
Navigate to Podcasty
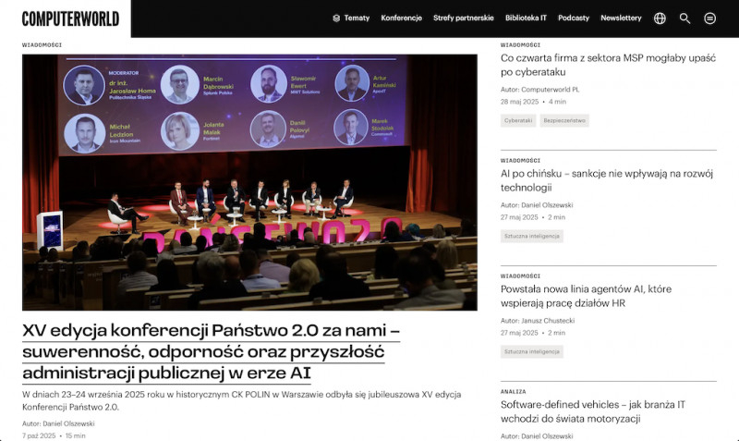coord(574,18)
